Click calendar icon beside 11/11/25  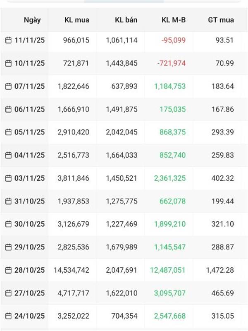[8, 40]
